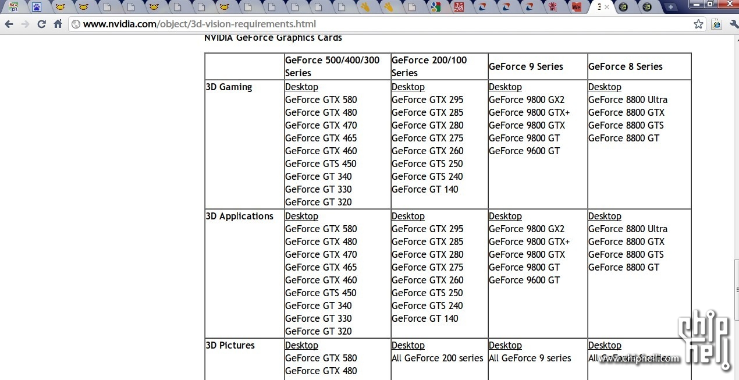Switch to the Chiphell logo tab
Image resolution: width=739 pixels, height=380 pixels.
pos(553,7)
